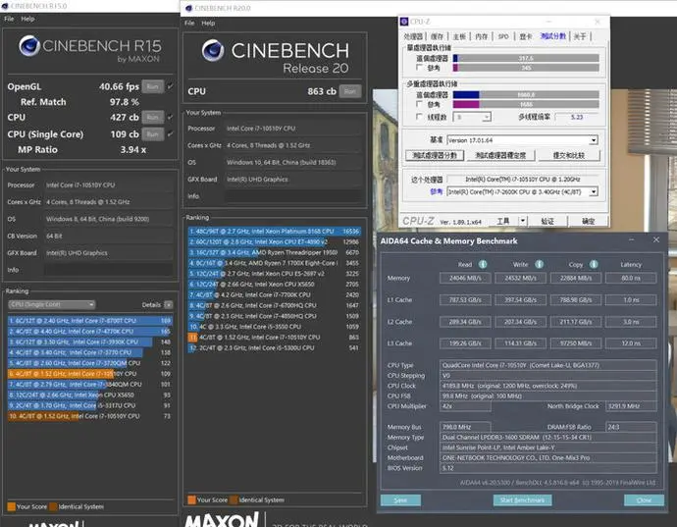Enable multi-thread 参考 checkbox in CPU-Z
The height and width of the screenshot is (527, 677).
click(419, 104)
